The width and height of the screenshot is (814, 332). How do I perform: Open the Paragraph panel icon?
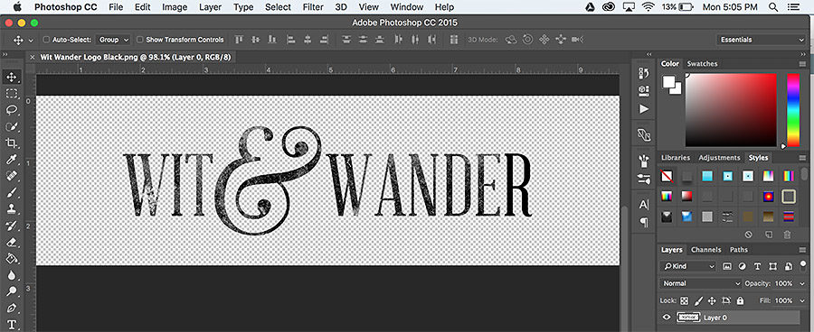pos(644,222)
